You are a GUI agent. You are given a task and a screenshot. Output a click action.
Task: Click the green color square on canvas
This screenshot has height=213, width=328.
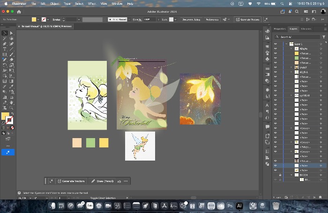click(90, 143)
